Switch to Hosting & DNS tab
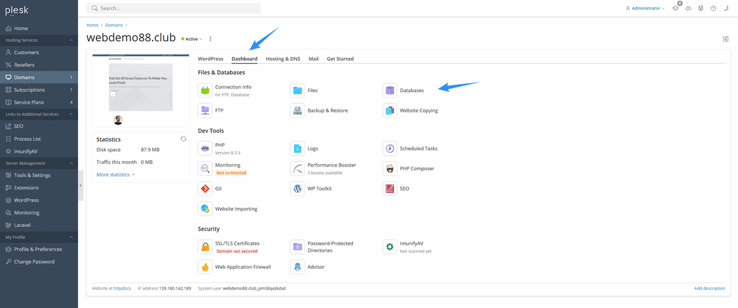This screenshot has width=738, height=308. point(283,59)
